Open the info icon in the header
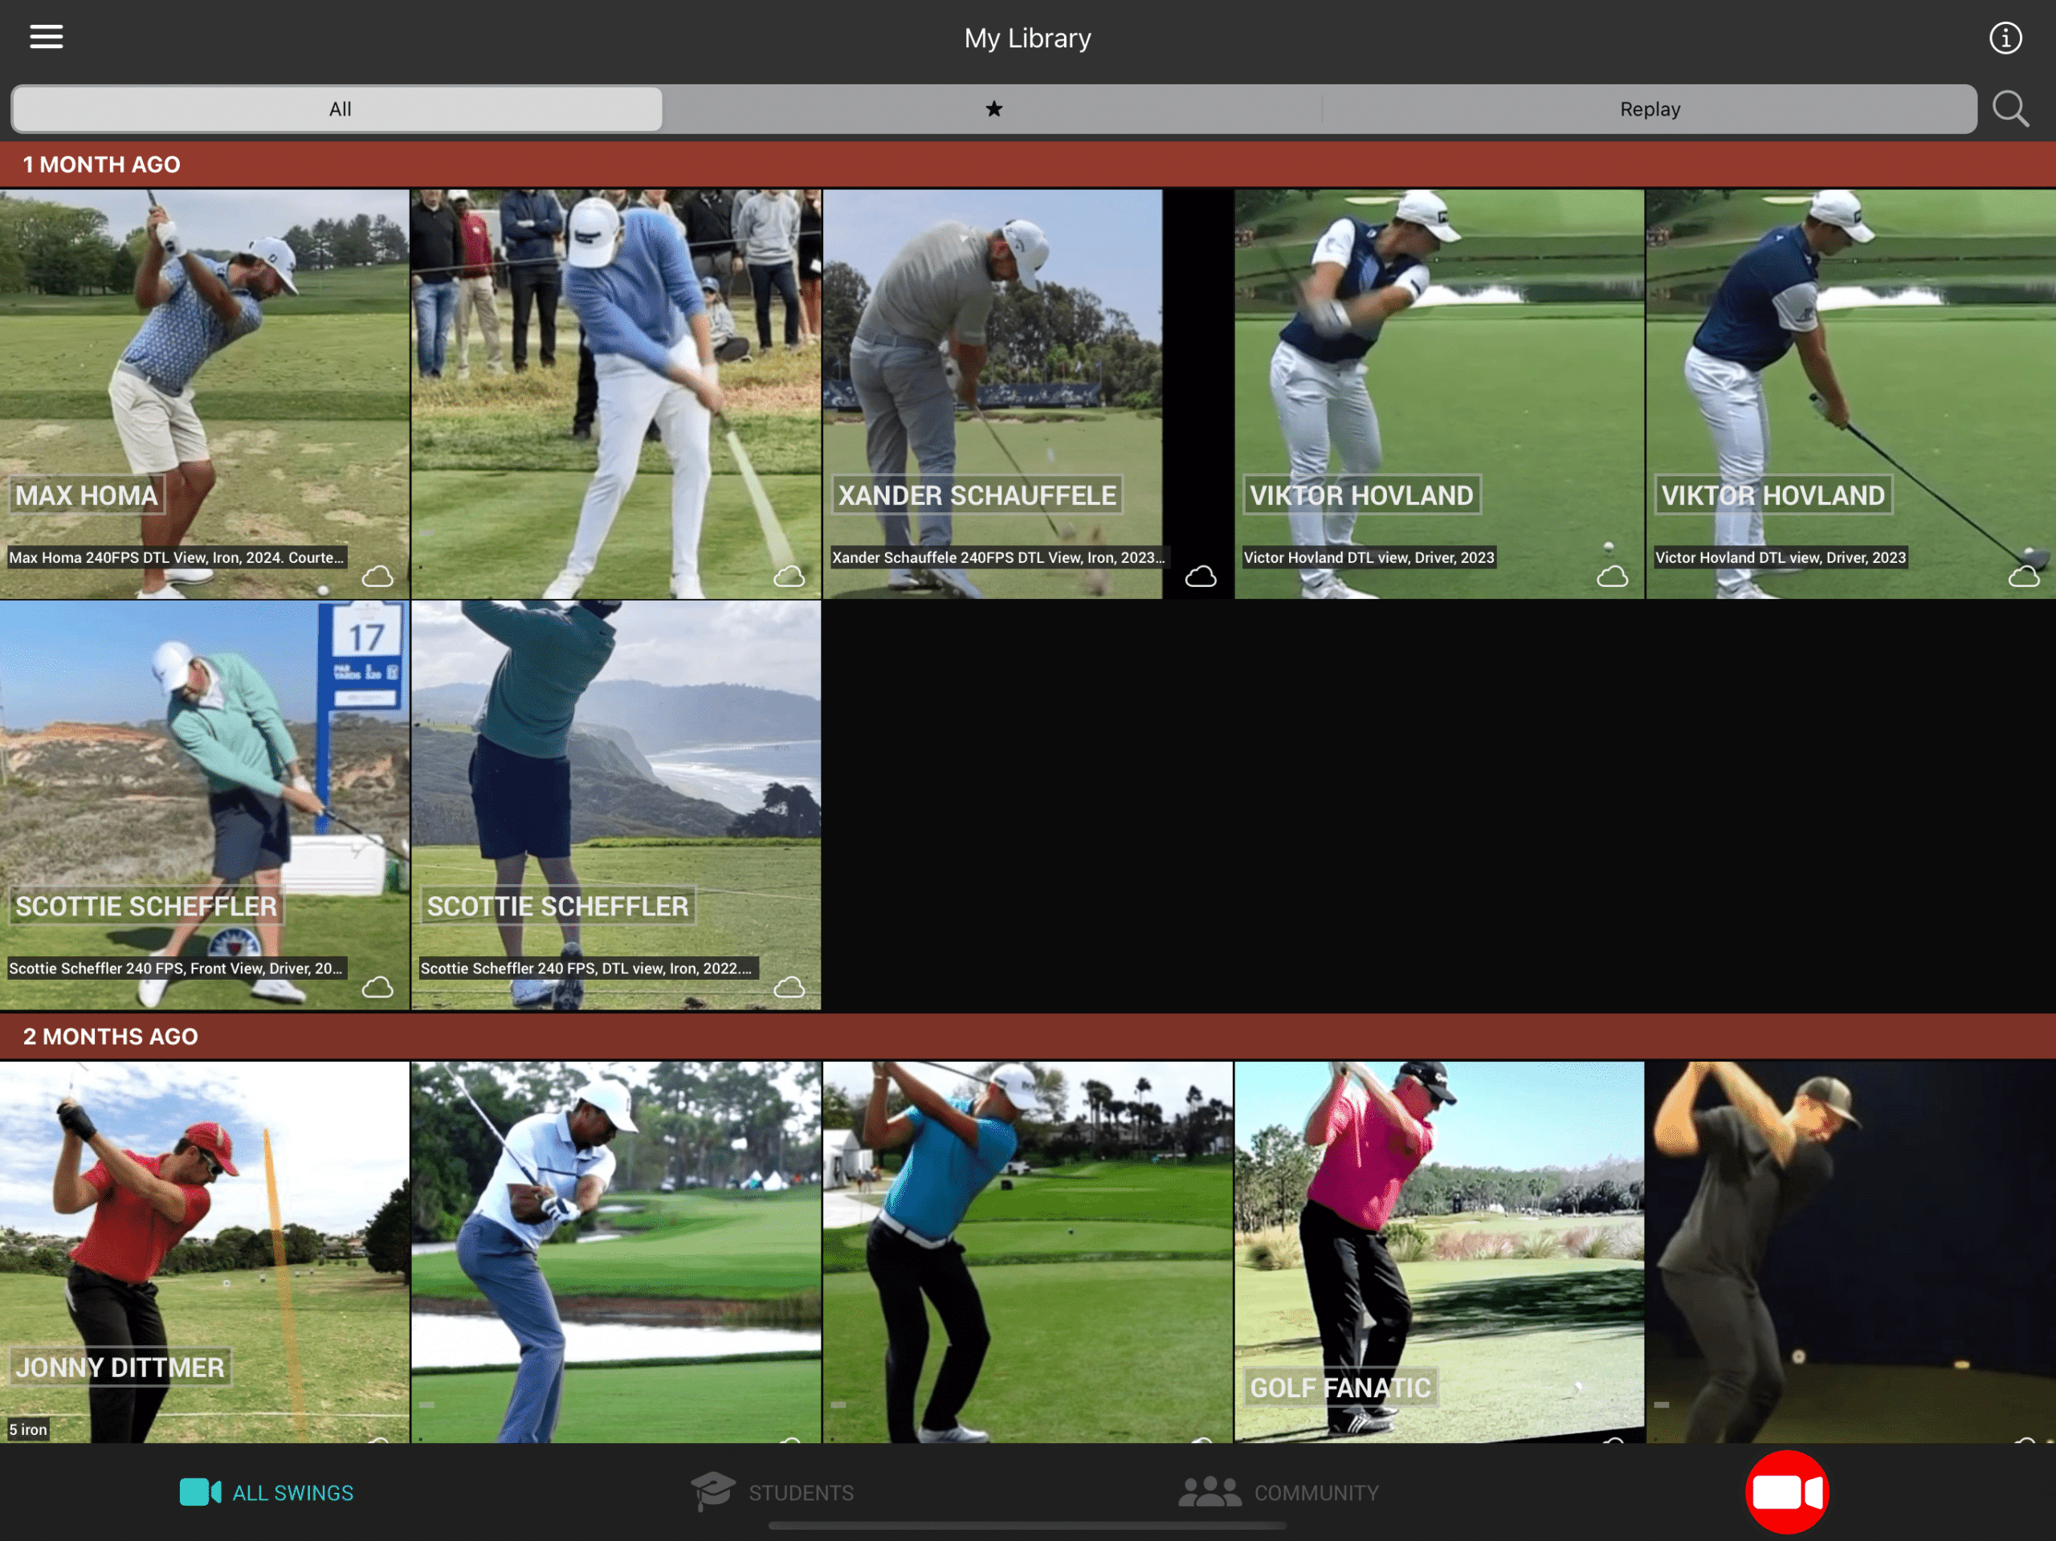This screenshot has width=2056, height=1541. [2005, 38]
